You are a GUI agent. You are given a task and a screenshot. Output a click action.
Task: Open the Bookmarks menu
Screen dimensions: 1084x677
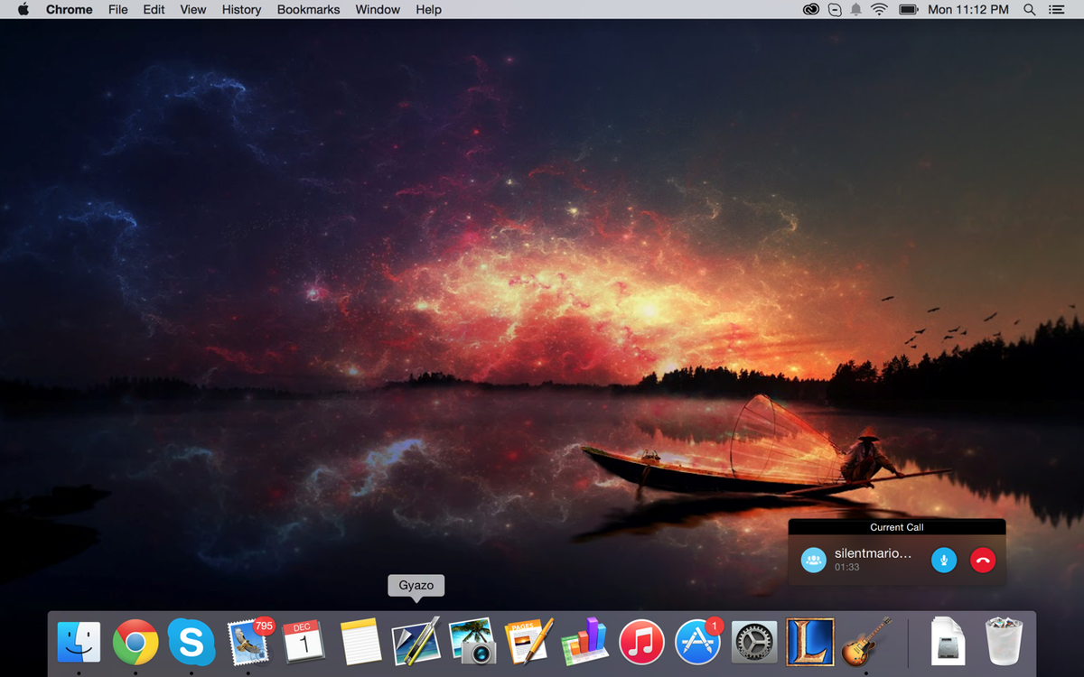[x=309, y=9]
